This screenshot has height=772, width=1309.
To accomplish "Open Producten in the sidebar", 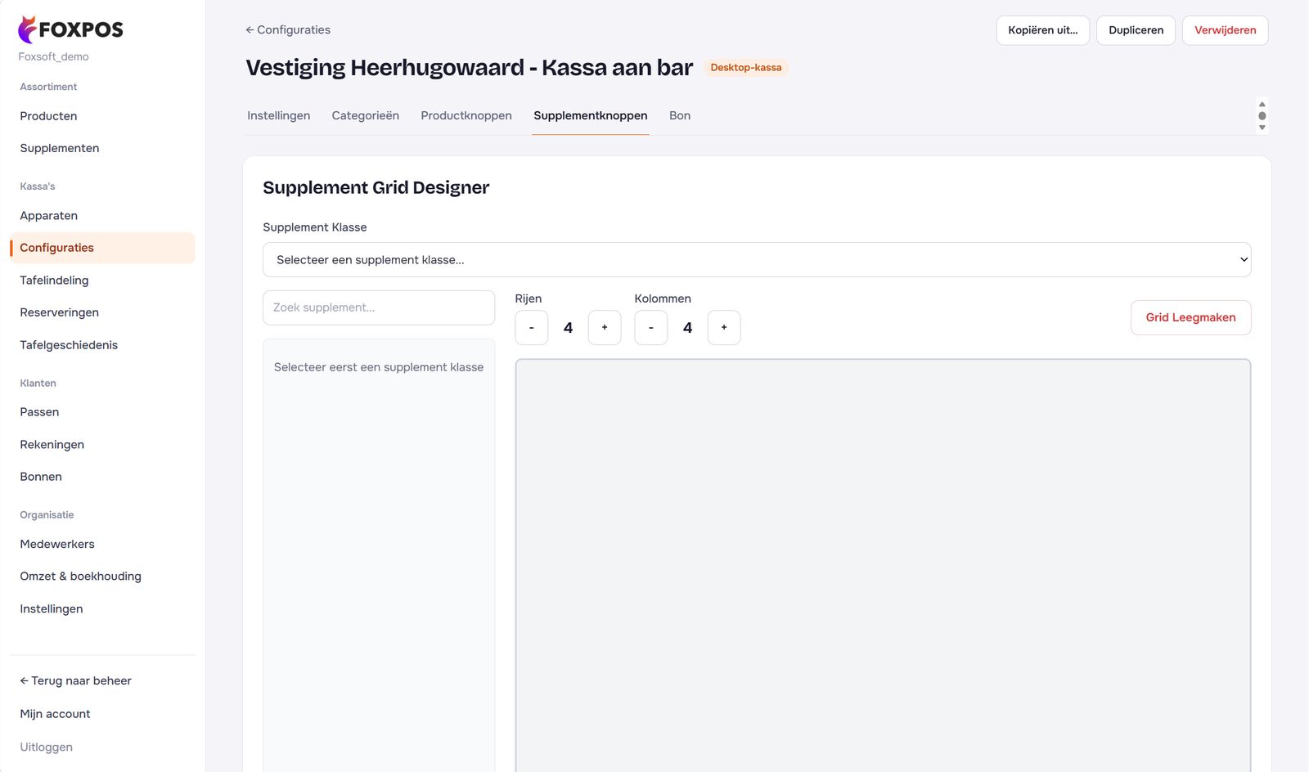I will [102, 116].
